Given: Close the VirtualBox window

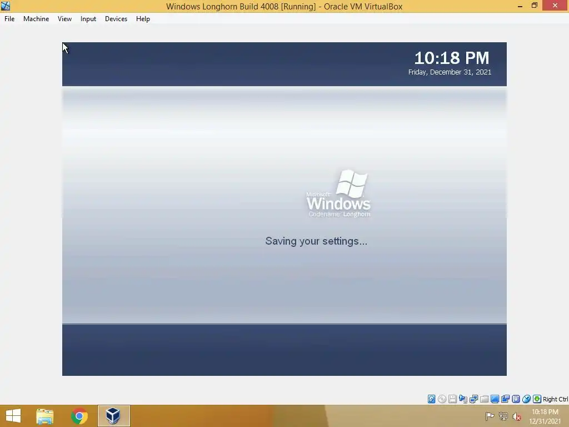Looking at the screenshot, I should click(555, 6).
